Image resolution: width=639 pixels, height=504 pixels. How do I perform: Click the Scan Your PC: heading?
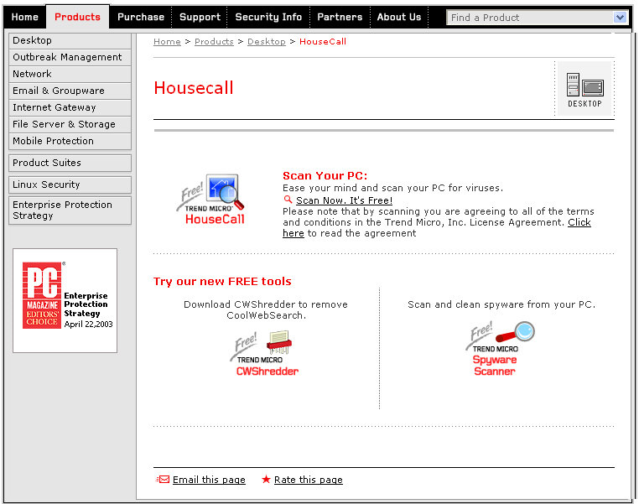click(325, 175)
